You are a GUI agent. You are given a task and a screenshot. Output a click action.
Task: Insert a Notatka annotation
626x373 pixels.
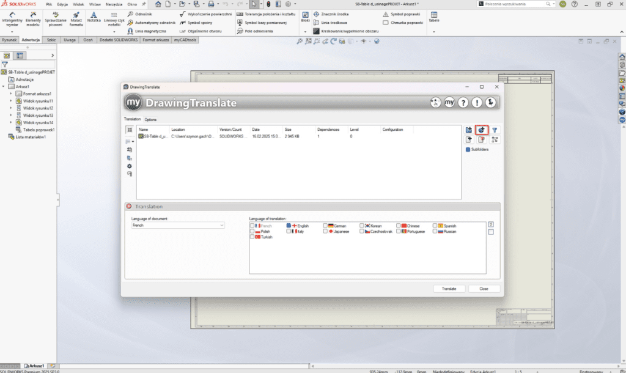pos(94,17)
